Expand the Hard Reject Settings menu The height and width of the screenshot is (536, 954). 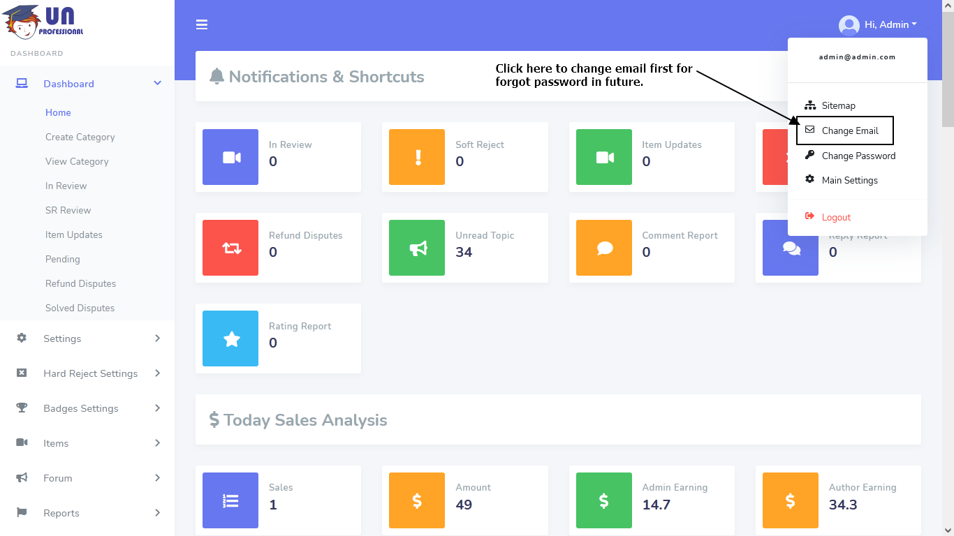[x=87, y=373]
